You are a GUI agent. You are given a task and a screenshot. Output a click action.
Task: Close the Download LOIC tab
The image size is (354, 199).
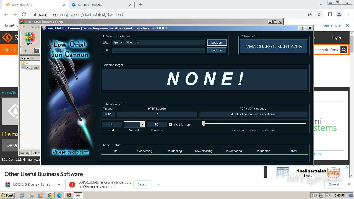point(64,5)
